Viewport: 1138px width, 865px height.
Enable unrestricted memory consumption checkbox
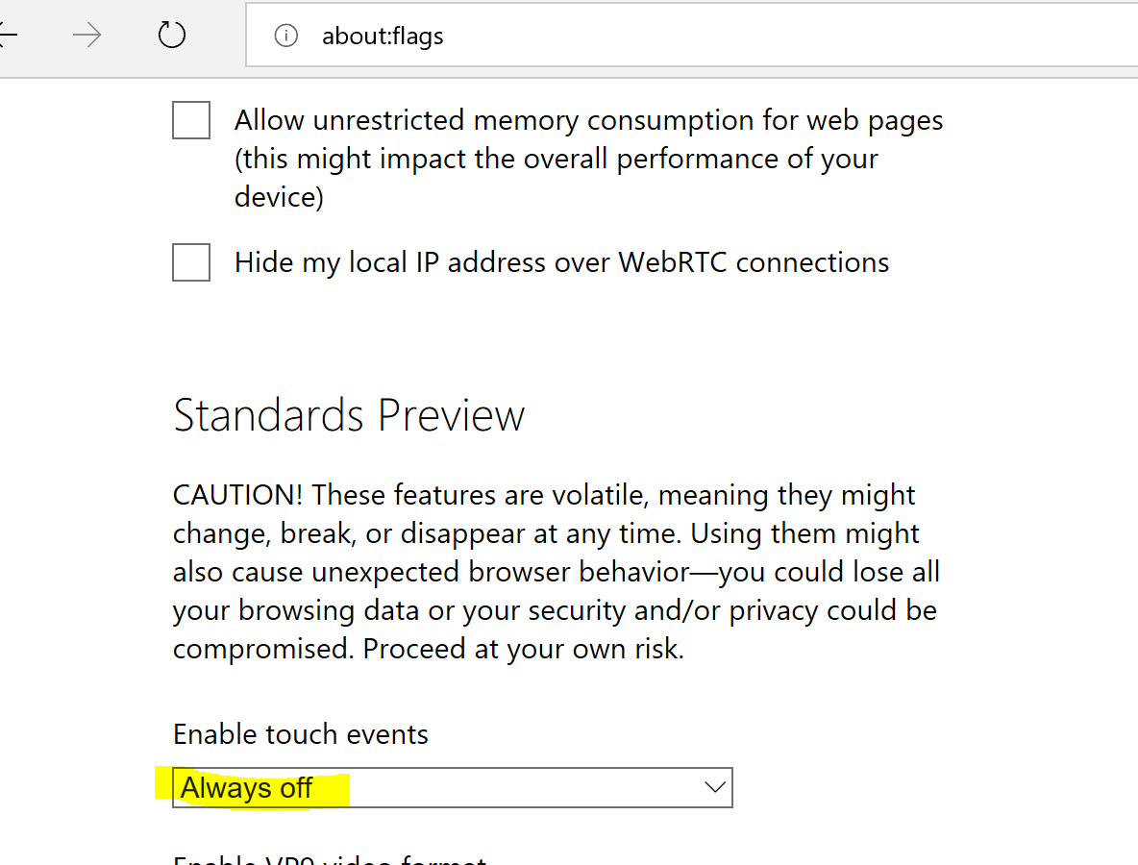point(191,121)
